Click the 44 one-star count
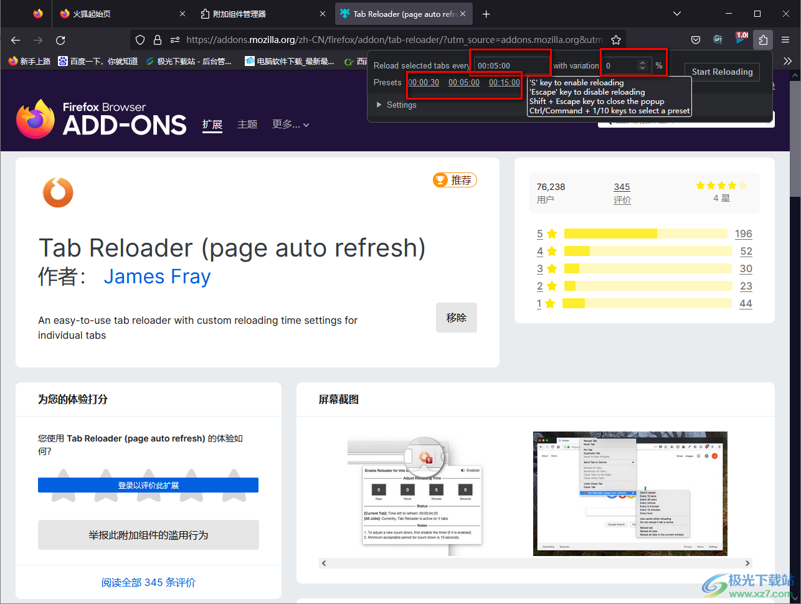Screen dimensions: 801x604 coord(746,304)
